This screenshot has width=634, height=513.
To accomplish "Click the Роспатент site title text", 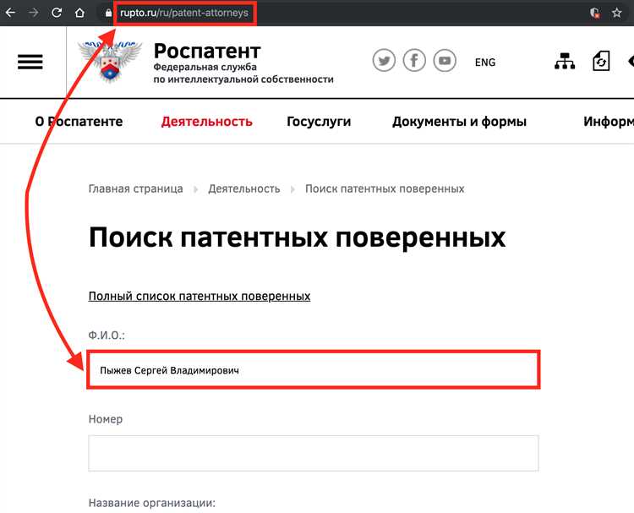I will coord(207,51).
